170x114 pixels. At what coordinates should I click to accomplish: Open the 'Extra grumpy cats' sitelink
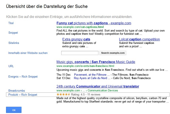click(76, 39)
